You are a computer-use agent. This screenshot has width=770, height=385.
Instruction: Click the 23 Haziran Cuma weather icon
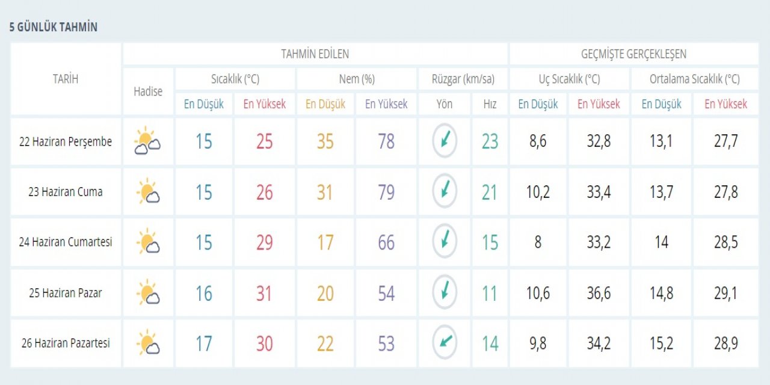coord(147,192)
